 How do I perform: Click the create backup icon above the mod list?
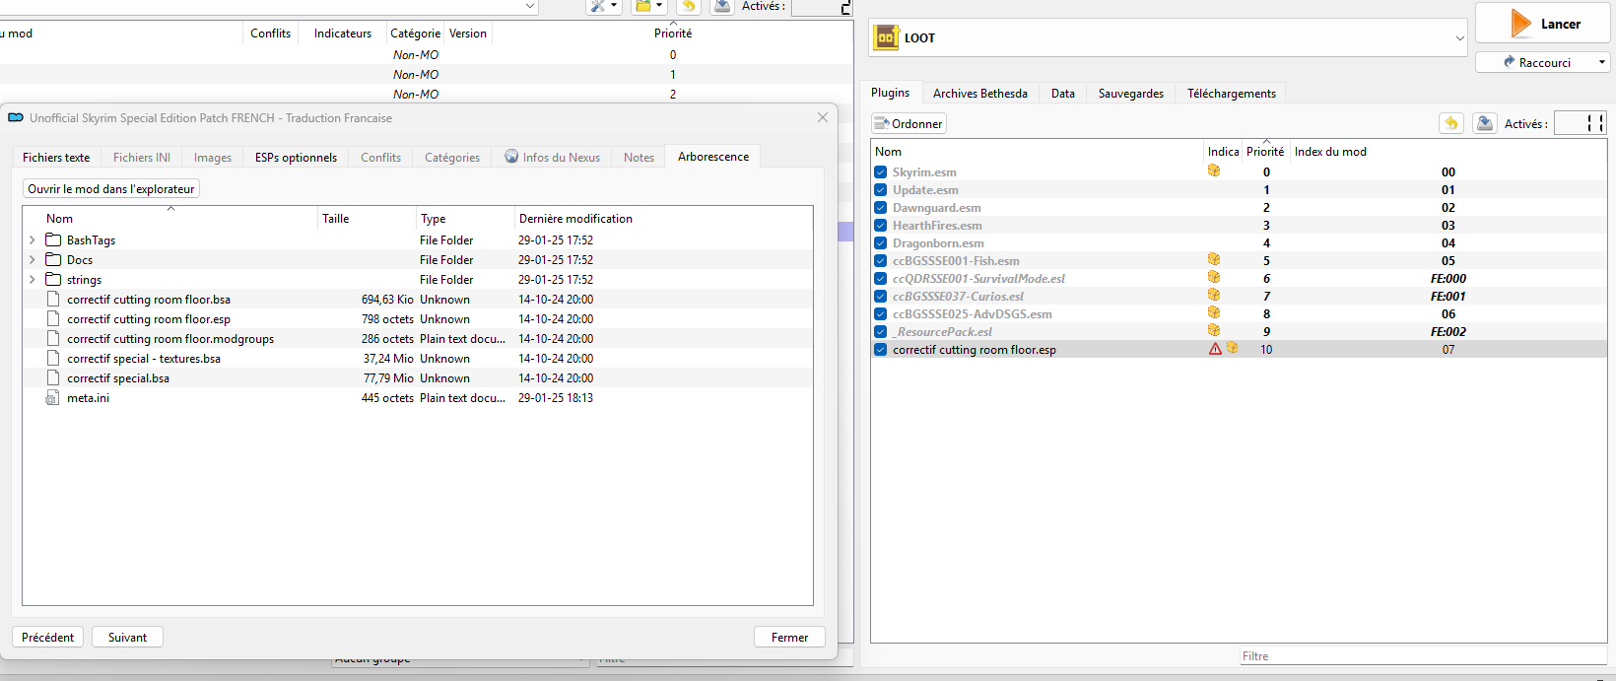(x=722, y=6)
